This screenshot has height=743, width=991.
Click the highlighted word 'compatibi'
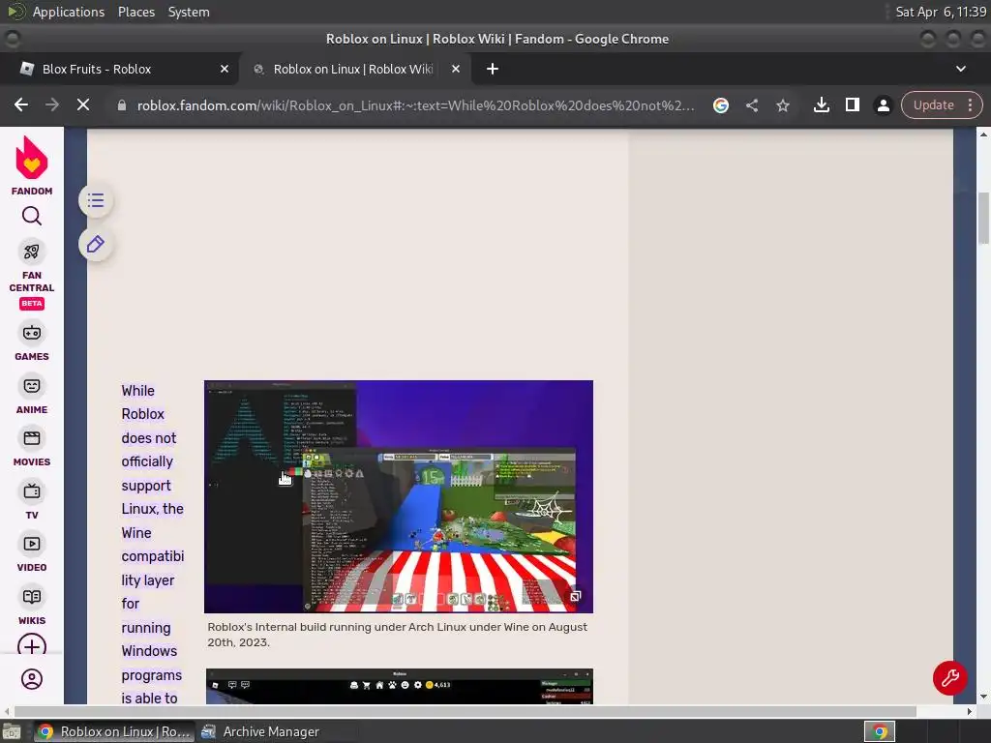[153, 556]
